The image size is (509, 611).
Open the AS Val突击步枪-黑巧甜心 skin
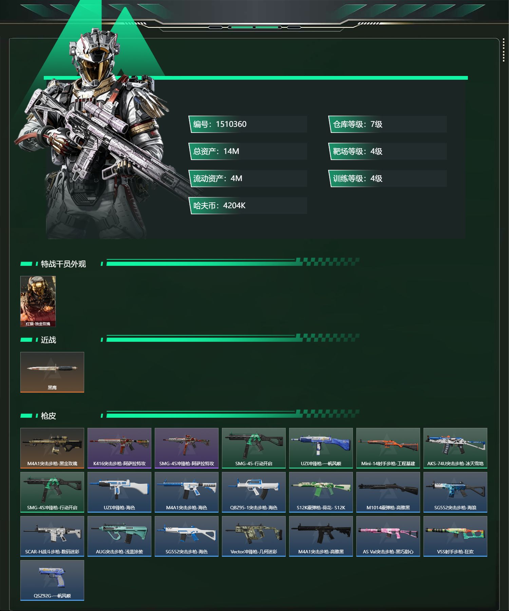(x=388, y=536)
